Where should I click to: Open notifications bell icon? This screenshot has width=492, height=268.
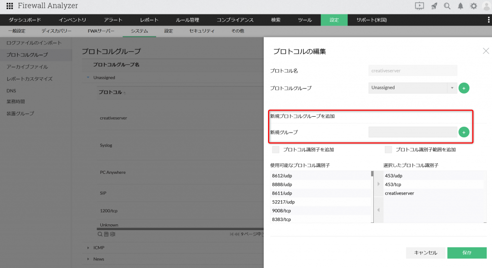[x=461, y=6]
